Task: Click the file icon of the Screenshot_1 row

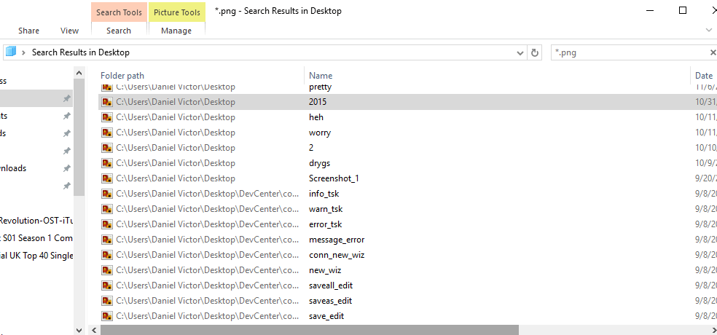Action: click(106, 178)
